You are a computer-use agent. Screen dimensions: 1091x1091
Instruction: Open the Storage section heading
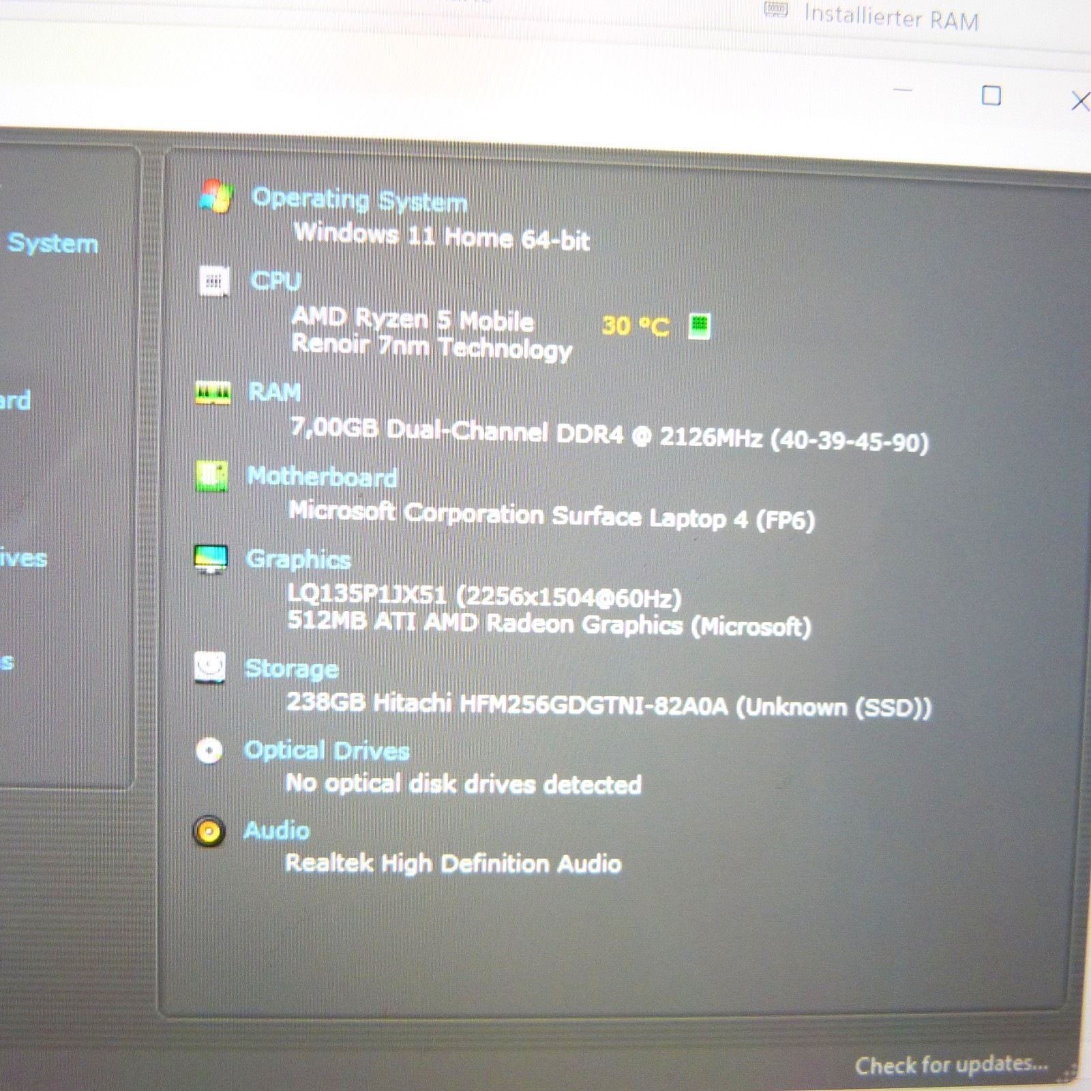pos(292,668)
